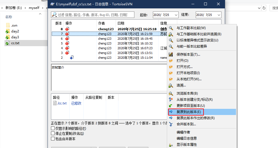Open the 起始 start date dropdown
This screenshot has height=148, width=278.
176,15
